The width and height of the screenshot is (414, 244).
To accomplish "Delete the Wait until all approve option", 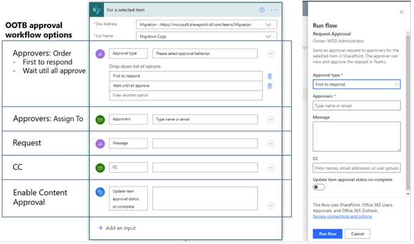I will (x=270, y=86).
